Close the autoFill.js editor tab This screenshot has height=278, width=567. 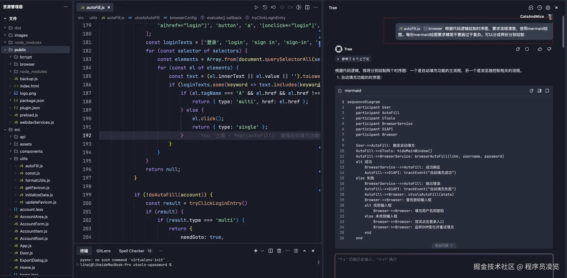[x=109, y=7]
